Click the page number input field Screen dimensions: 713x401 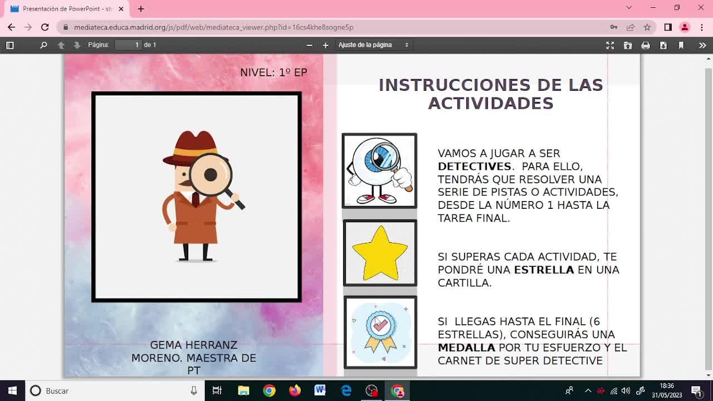coord(129,45)
